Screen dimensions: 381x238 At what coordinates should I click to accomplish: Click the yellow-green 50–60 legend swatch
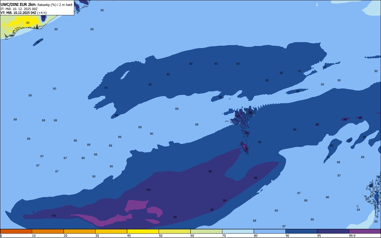click(x=174, y=231)
